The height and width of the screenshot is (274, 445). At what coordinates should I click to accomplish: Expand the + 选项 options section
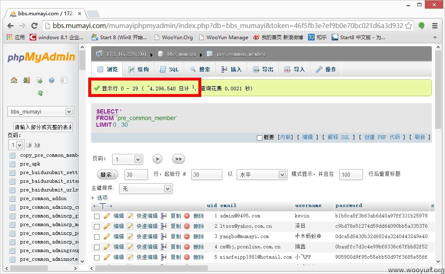[x=99, y=198]
